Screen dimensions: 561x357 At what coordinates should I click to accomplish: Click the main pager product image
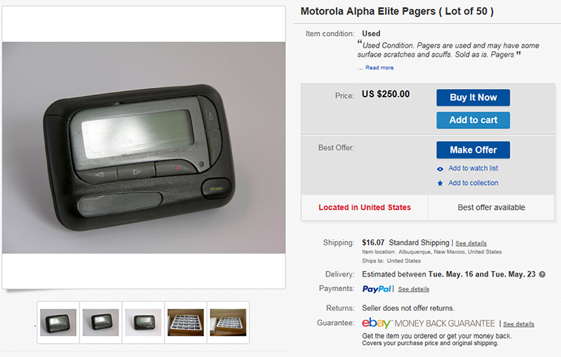tap(144, 148)
